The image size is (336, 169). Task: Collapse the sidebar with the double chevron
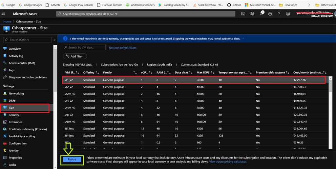[x=54, y=40]
